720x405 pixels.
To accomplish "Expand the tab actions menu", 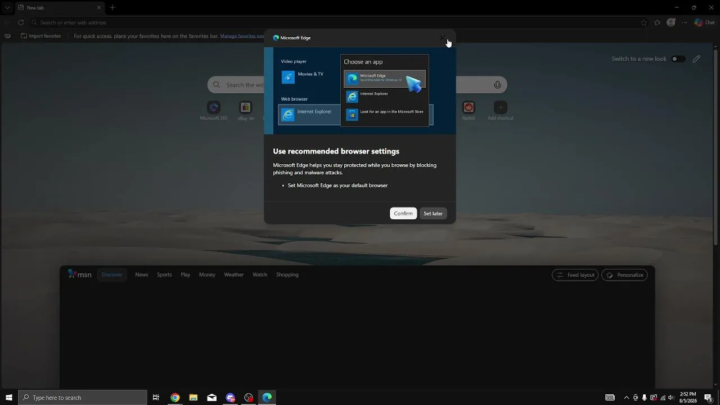I will pos(7,8).
